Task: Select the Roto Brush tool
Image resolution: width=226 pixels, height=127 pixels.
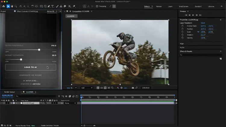Action: pos(70,6)
